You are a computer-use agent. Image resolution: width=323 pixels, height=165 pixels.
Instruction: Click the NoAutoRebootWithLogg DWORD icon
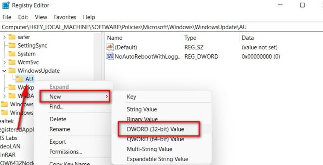tap(110, 56)
